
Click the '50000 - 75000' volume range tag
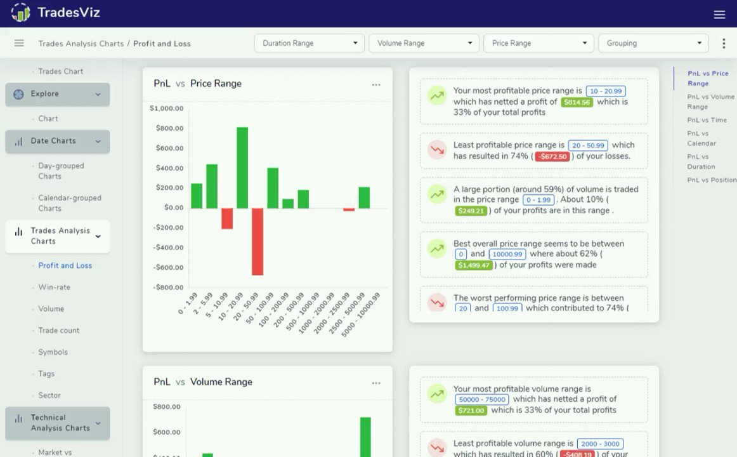click(x=482, y=400)
